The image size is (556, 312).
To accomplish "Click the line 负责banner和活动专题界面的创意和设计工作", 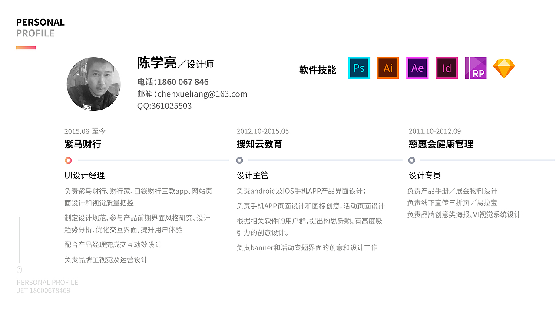I will coord(307,247).
